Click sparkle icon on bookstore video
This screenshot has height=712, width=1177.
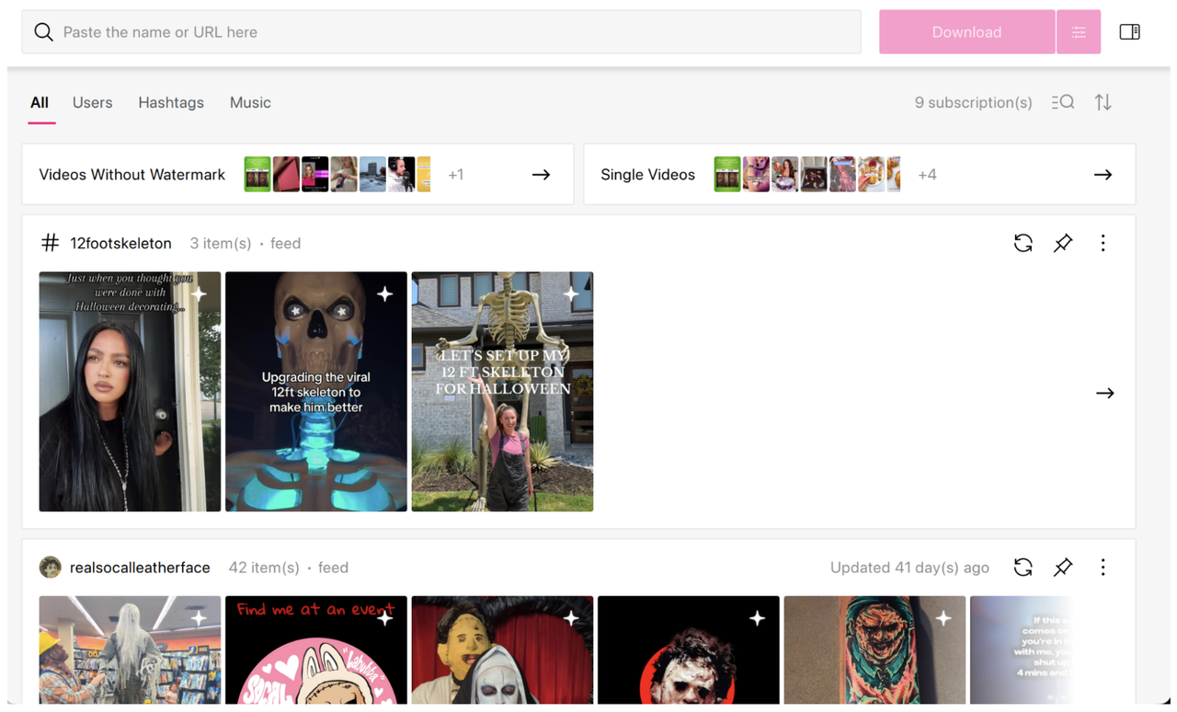[200, 619]
